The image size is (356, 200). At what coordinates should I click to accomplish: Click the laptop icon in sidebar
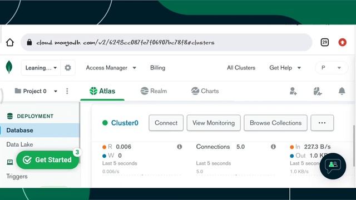pyautogui.click(x=10, y=162)
